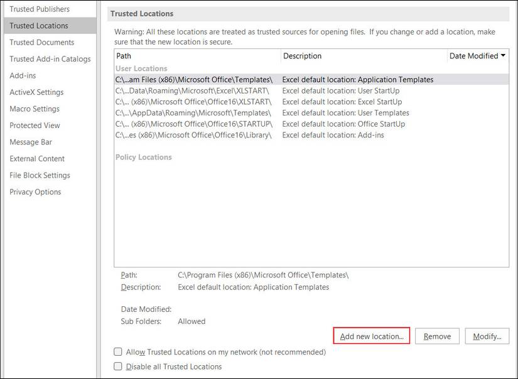This screenshot has height=379, width=518.
Task: Enable Allow Trusted Locations on my network
Action: click(x=117, y=352)
